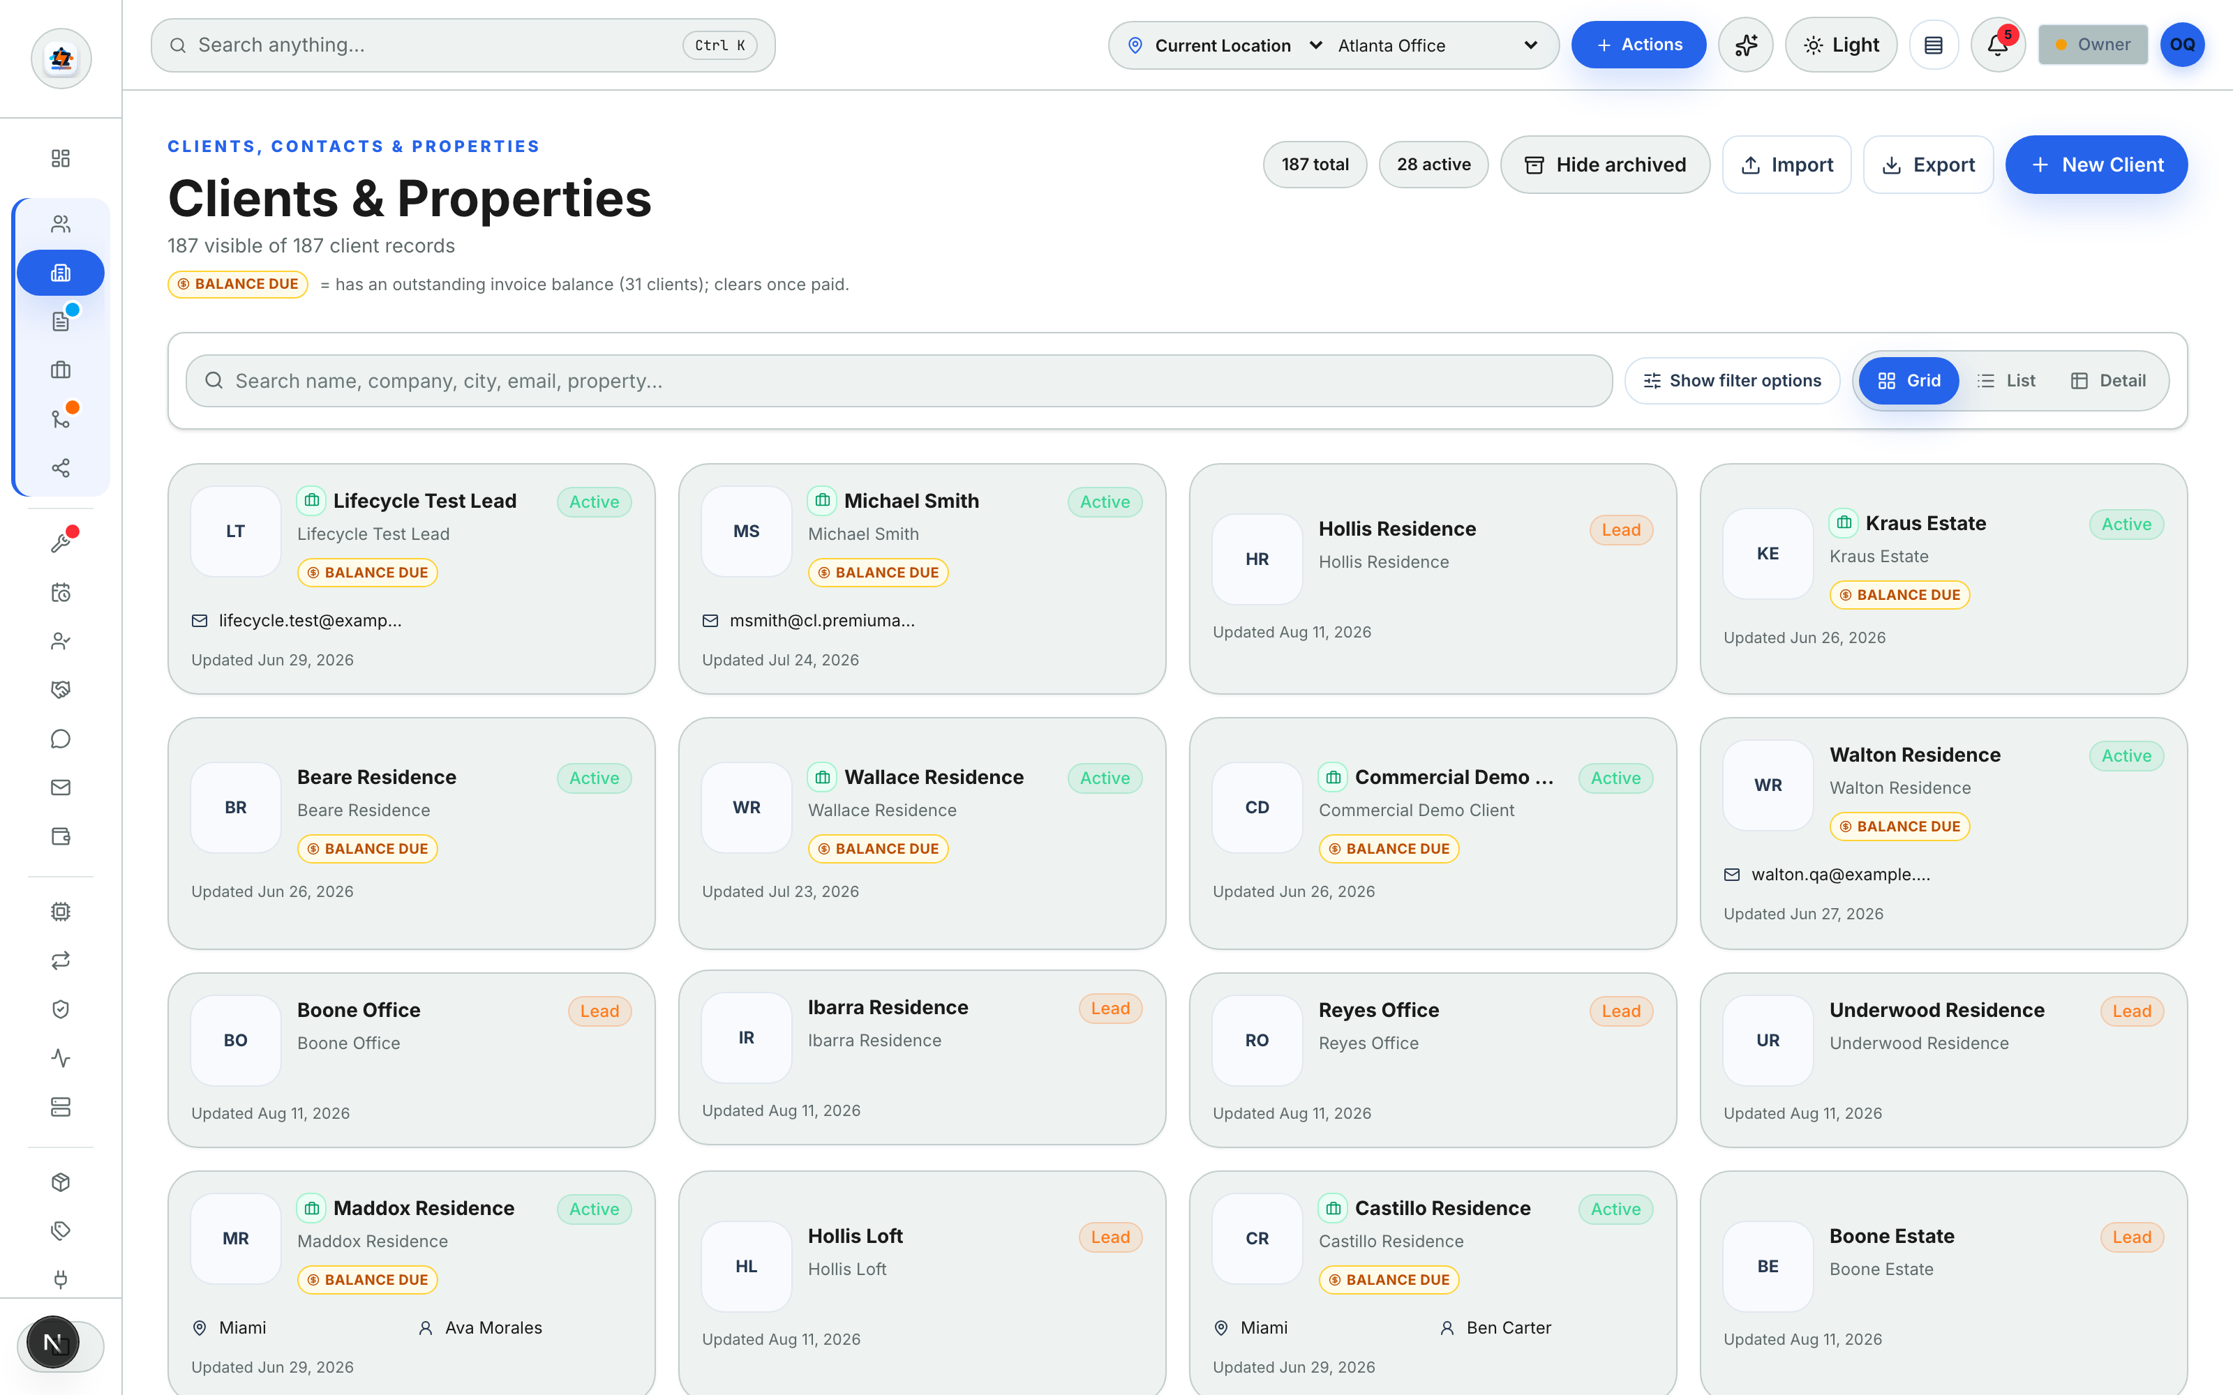Click the 187 total pill
Viewport: 2233px width, 1395px height.
1314,164
